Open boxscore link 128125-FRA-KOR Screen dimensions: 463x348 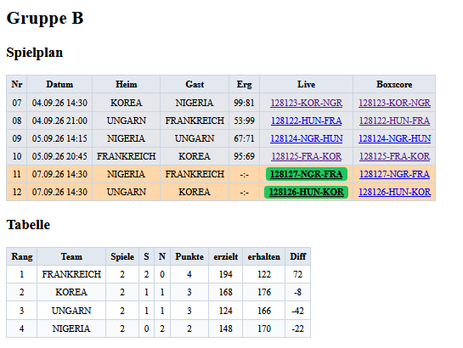394,156
